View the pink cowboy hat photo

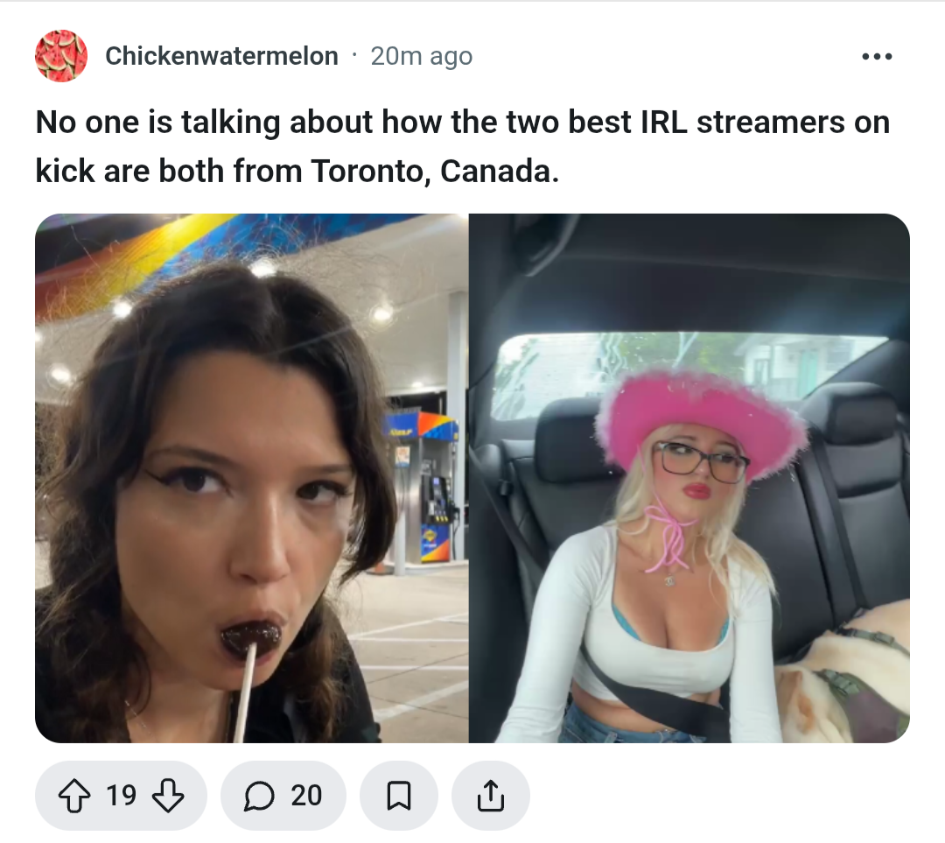pos(689,478)
